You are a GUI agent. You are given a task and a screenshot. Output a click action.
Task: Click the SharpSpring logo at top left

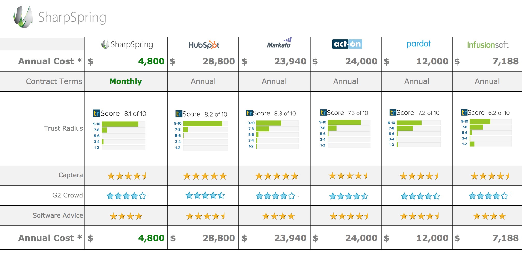[x=60, y=17]
